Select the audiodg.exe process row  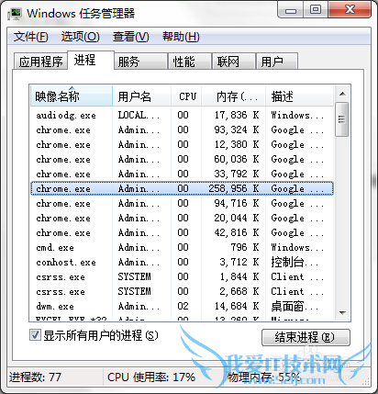182,115
